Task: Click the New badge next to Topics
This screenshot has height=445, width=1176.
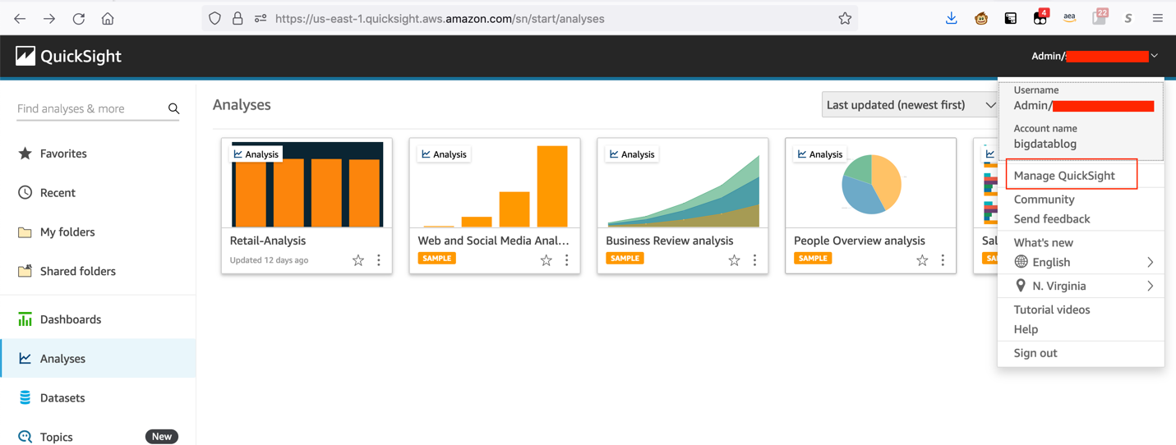Action: [162, 437]
